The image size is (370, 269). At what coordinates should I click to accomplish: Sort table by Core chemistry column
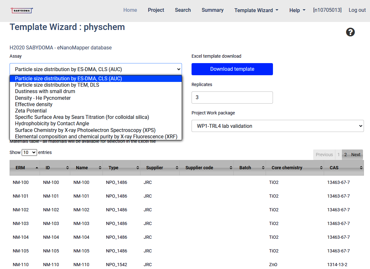click(x=294, y=168)
